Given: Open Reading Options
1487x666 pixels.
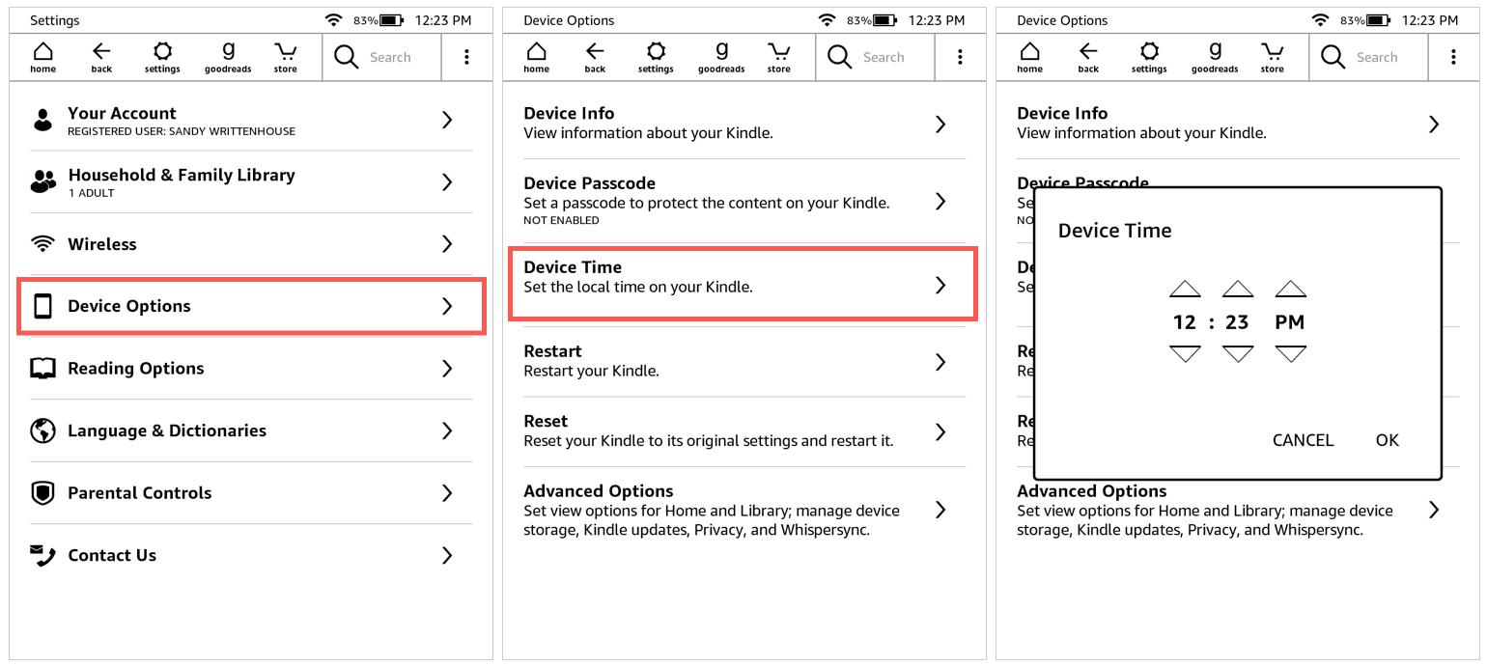Looking at the screenshot, I should pyautogui.click(x=251, y=368).
